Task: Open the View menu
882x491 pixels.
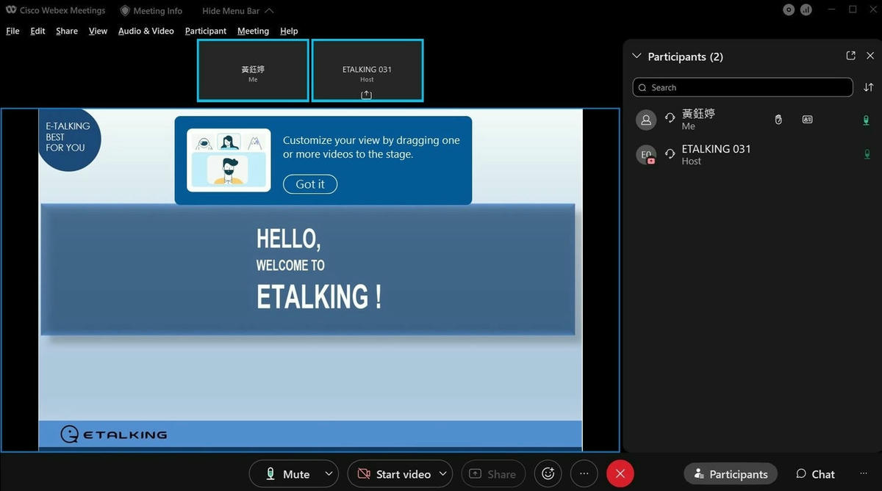Action: [98, 31]
